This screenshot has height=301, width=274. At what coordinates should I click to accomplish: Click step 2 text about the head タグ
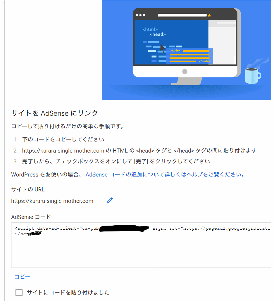(139, 150)
